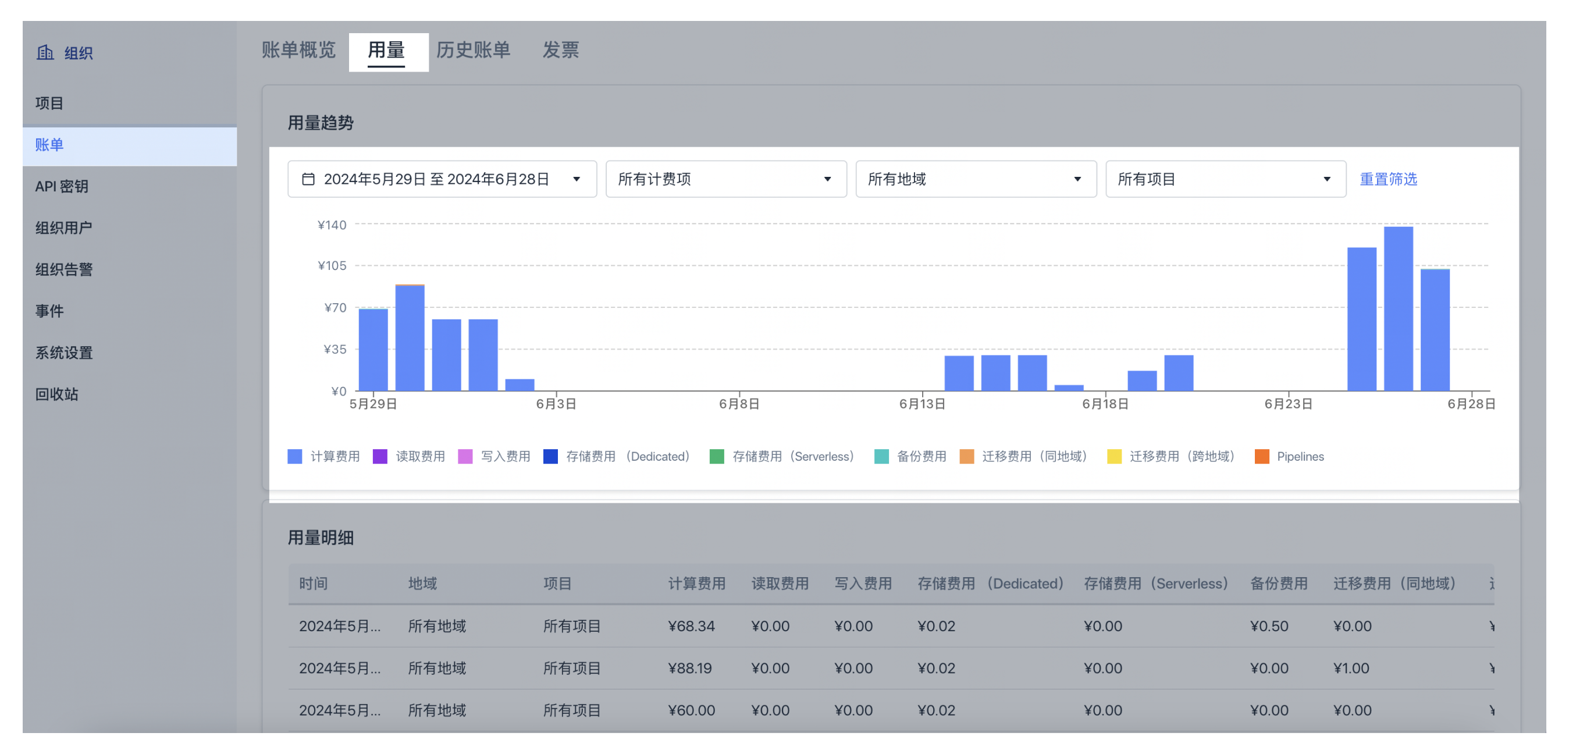The height and width of the screenshot is (754, 1569).
Task: Click the 5月29日 bar in the chart
Action: 373,350
